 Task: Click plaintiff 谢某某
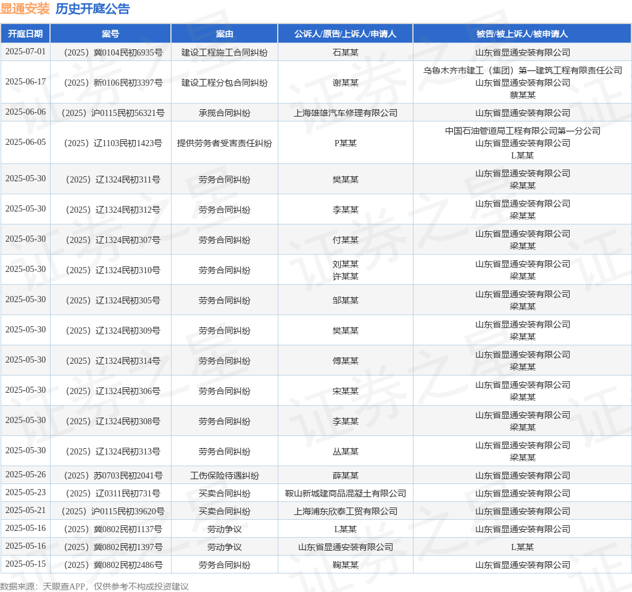pos(346,83)
